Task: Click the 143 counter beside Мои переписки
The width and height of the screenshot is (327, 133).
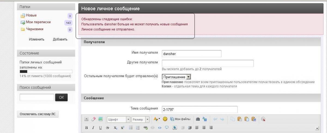Action: (68, 23)
